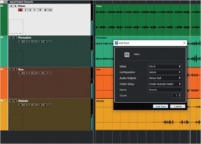This screenshot has height=144, width=201.
Task: Select the Percussion track name
Action: [25, 37]
